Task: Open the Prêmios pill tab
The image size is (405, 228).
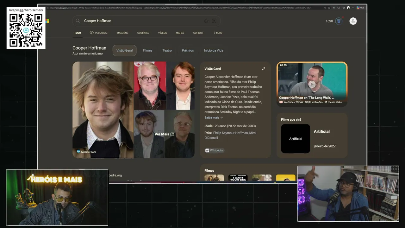Action: (188, 50)
